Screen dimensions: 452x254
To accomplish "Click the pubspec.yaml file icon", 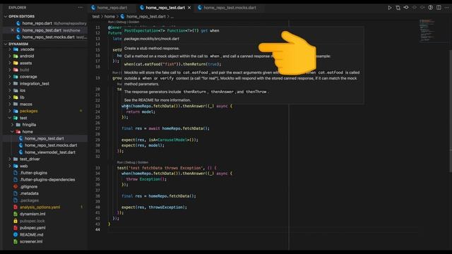I will (16, 228).
